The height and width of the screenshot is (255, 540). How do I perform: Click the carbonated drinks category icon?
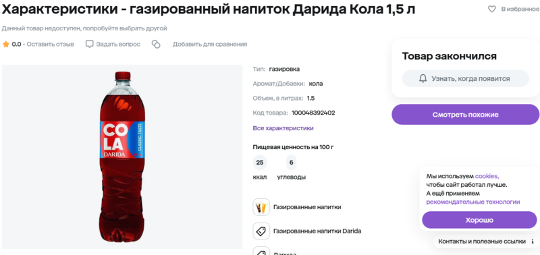pos(261,207)
